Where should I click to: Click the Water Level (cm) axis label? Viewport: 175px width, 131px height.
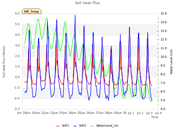coord(171,62)
